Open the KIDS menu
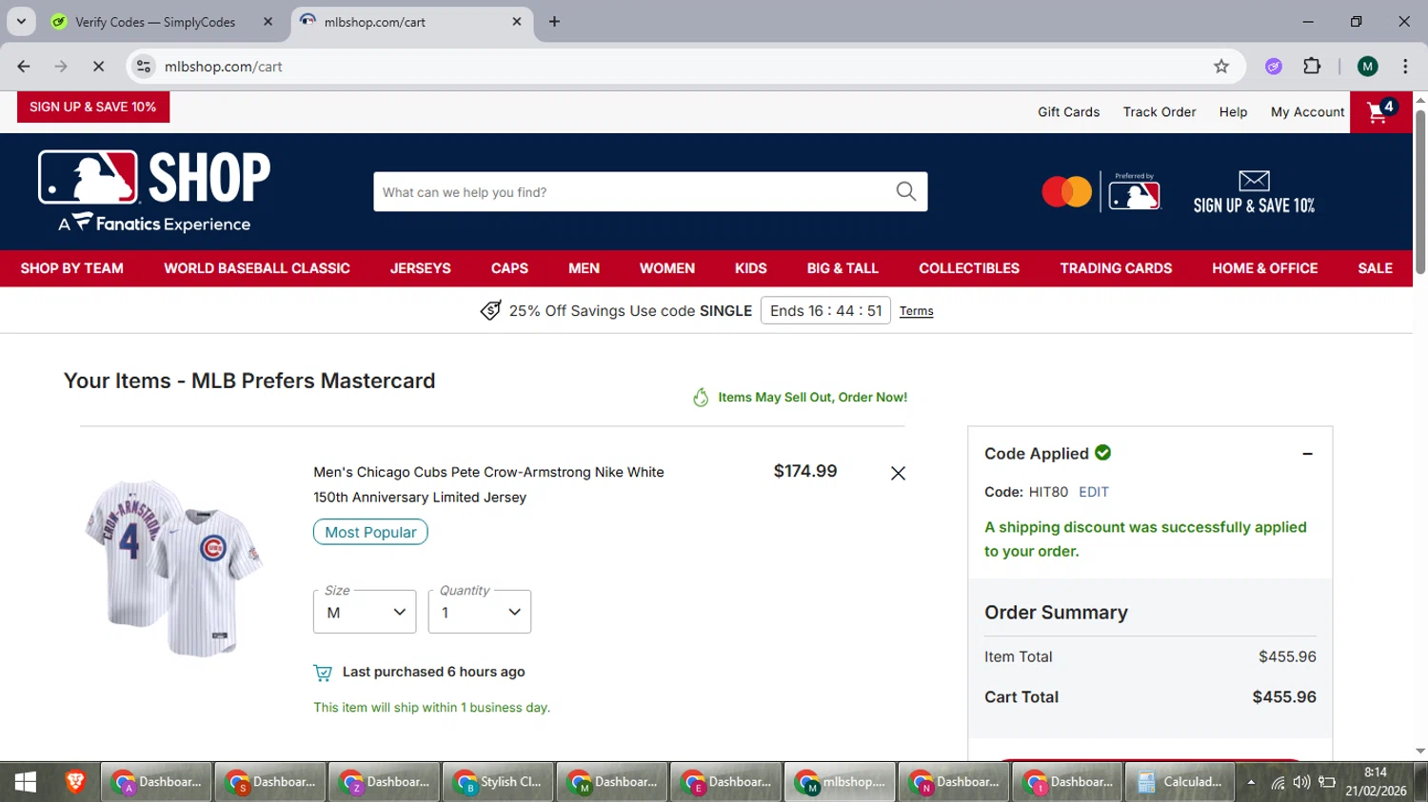The height and width of the screenshot is (802, 1428). point(751,268)
